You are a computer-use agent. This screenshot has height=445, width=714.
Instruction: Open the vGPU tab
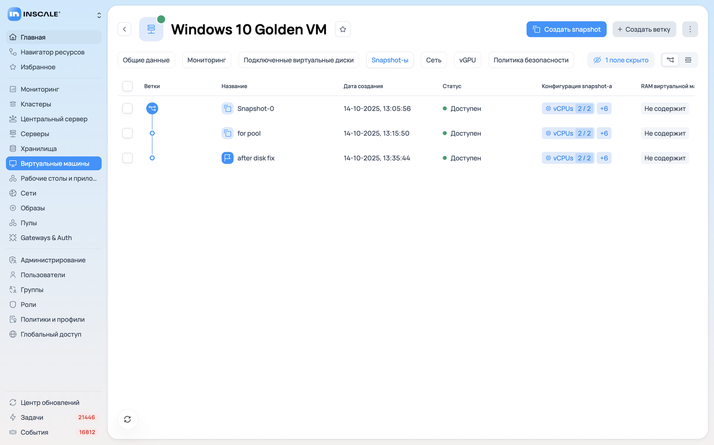point(467,60)
